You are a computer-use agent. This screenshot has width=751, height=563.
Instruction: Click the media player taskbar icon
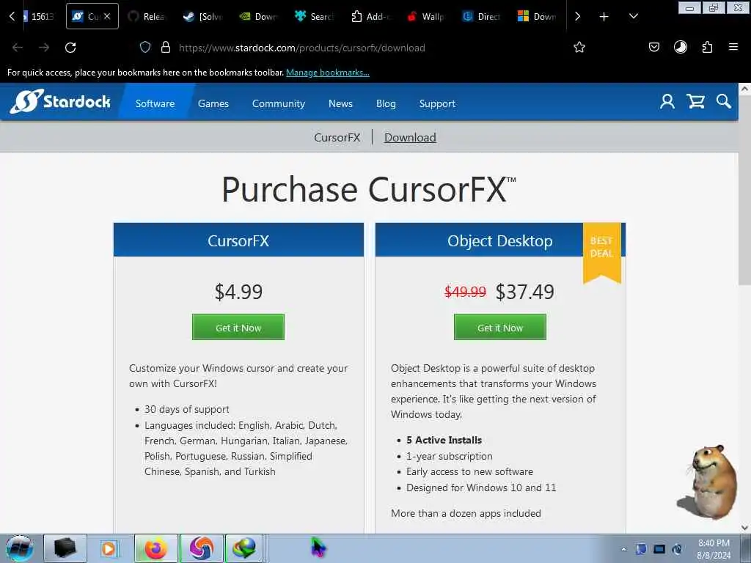109,548
